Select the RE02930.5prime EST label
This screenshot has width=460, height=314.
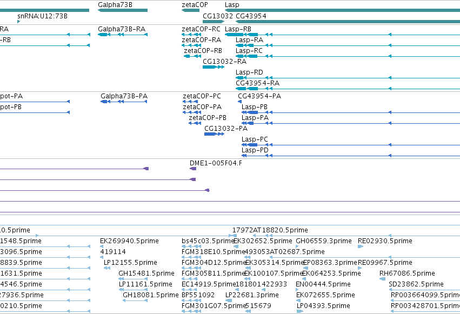click(385, 241)
